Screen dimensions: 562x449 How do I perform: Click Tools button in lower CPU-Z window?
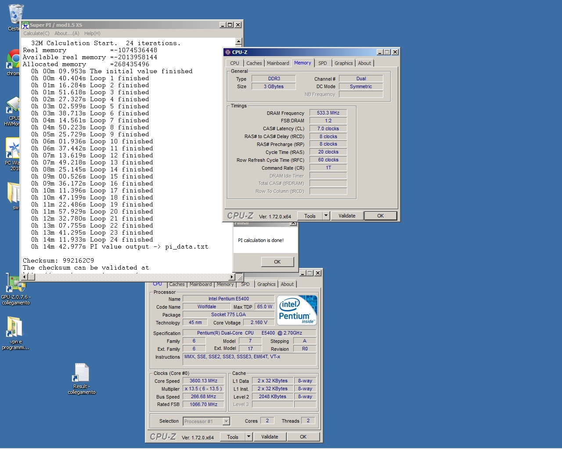[233, 437]
